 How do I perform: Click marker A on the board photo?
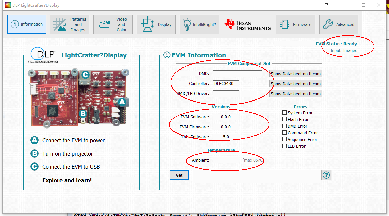pos(122,102)
